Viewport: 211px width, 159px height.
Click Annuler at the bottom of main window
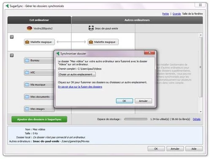[175, 149]
